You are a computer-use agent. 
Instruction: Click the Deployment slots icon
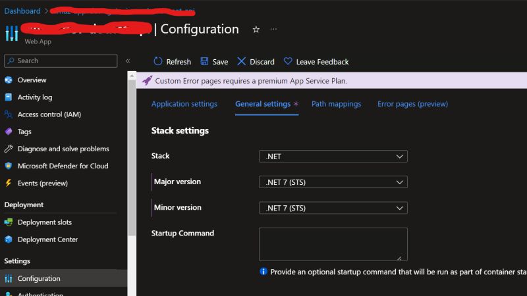[x=9, y=222]
